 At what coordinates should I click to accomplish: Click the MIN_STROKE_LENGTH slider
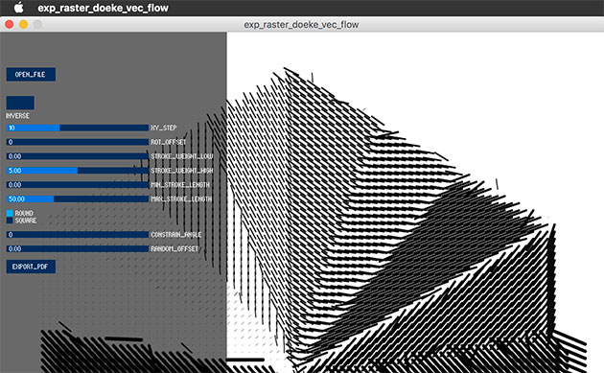78,184
